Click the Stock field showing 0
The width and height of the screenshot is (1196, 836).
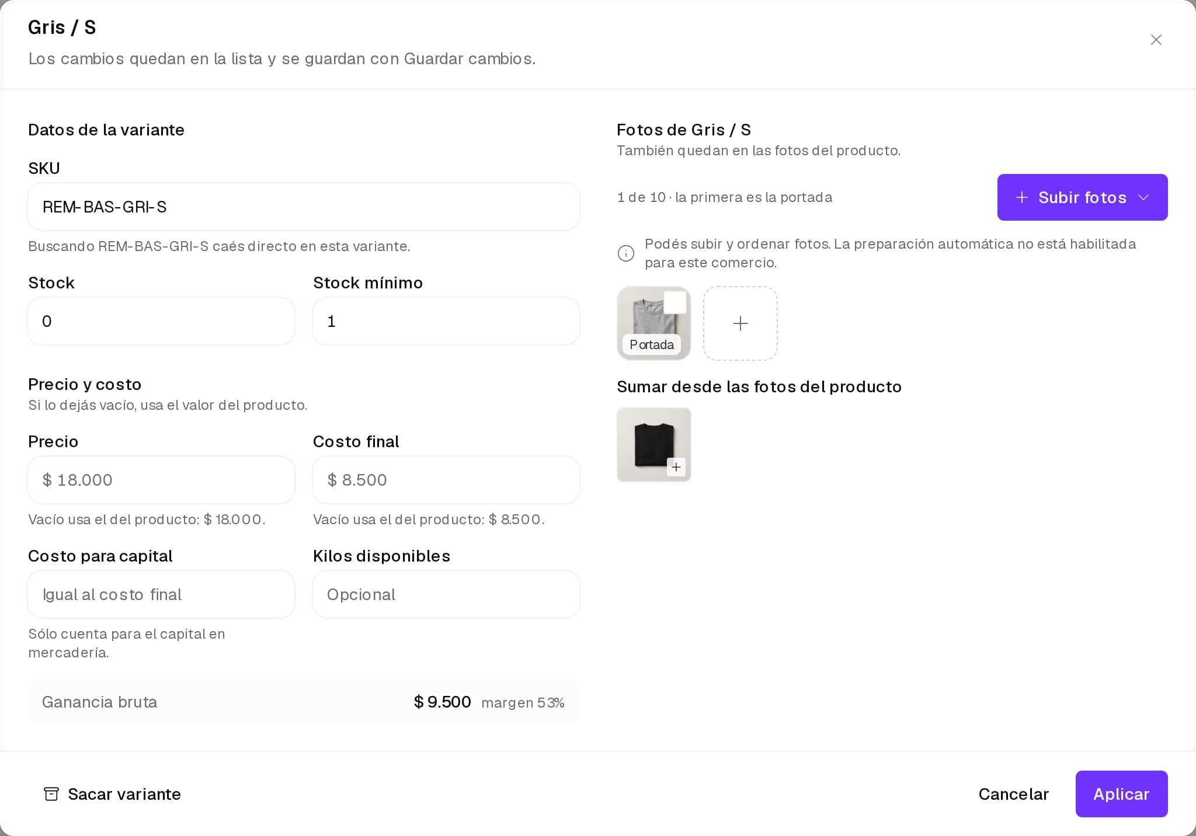(x=161, y=321)
